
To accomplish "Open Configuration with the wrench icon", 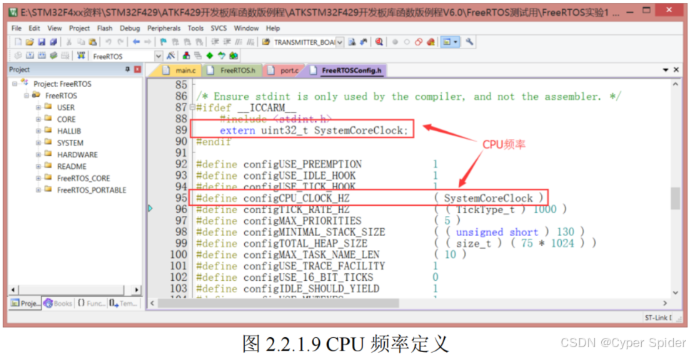I will [469, 41].
